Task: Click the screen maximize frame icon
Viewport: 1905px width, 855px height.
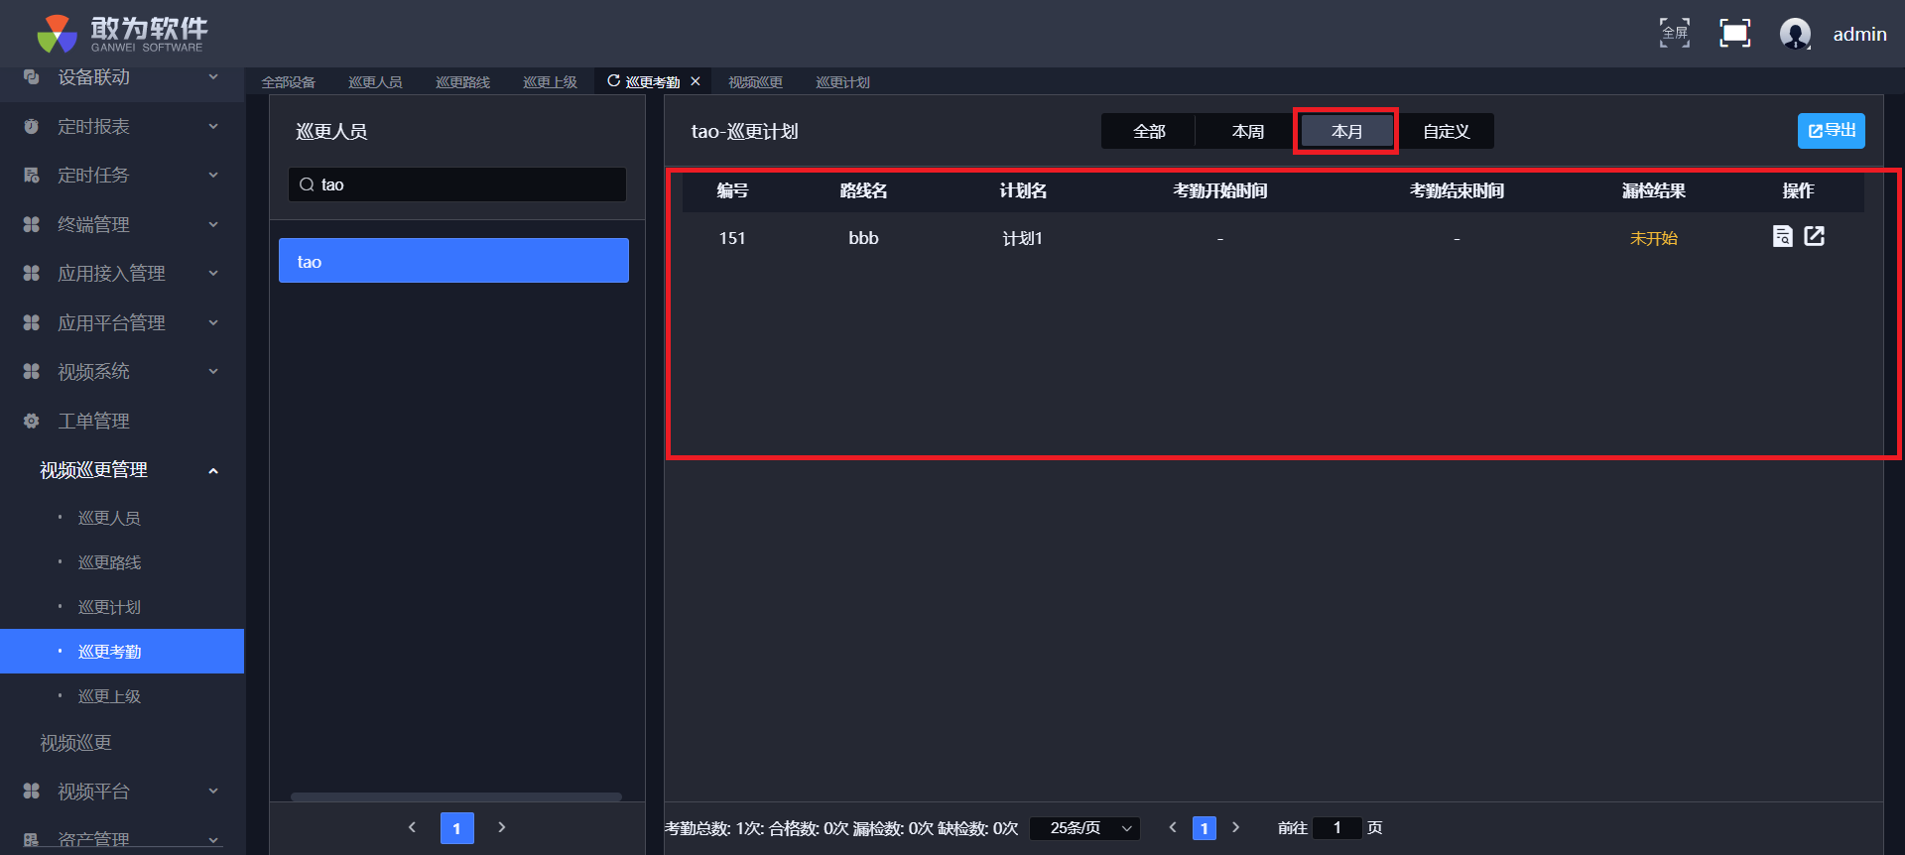Action: (x=1734, y=33)
